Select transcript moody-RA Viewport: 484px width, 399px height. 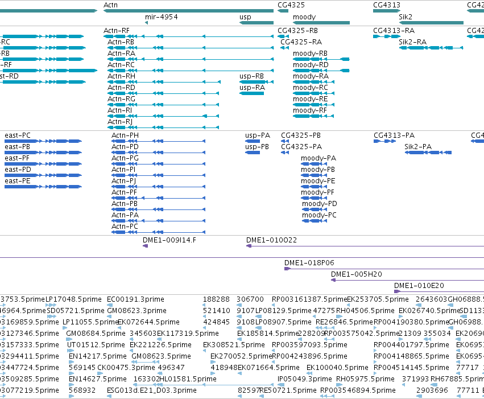(311, 76)
